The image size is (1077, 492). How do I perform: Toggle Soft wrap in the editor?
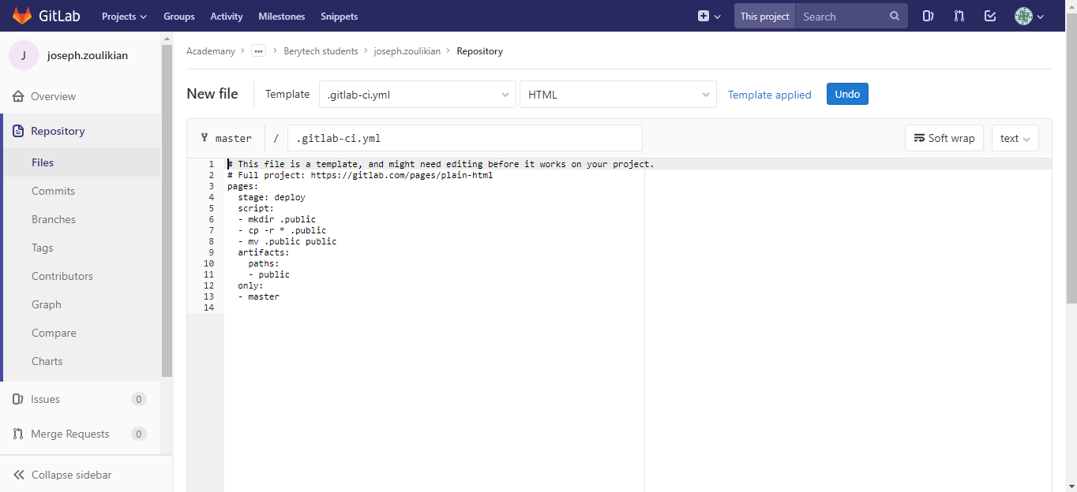coord(944,138)
